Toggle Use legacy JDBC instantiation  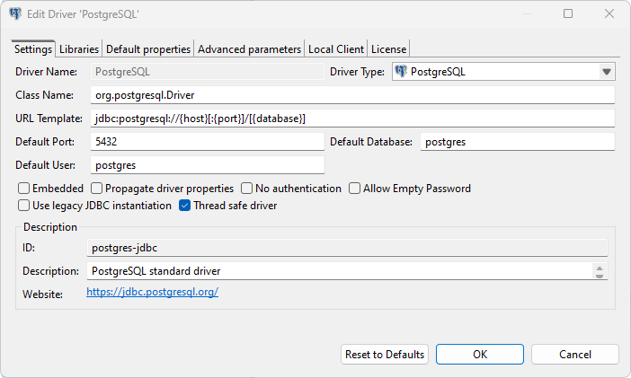click(x=24, y=206)
